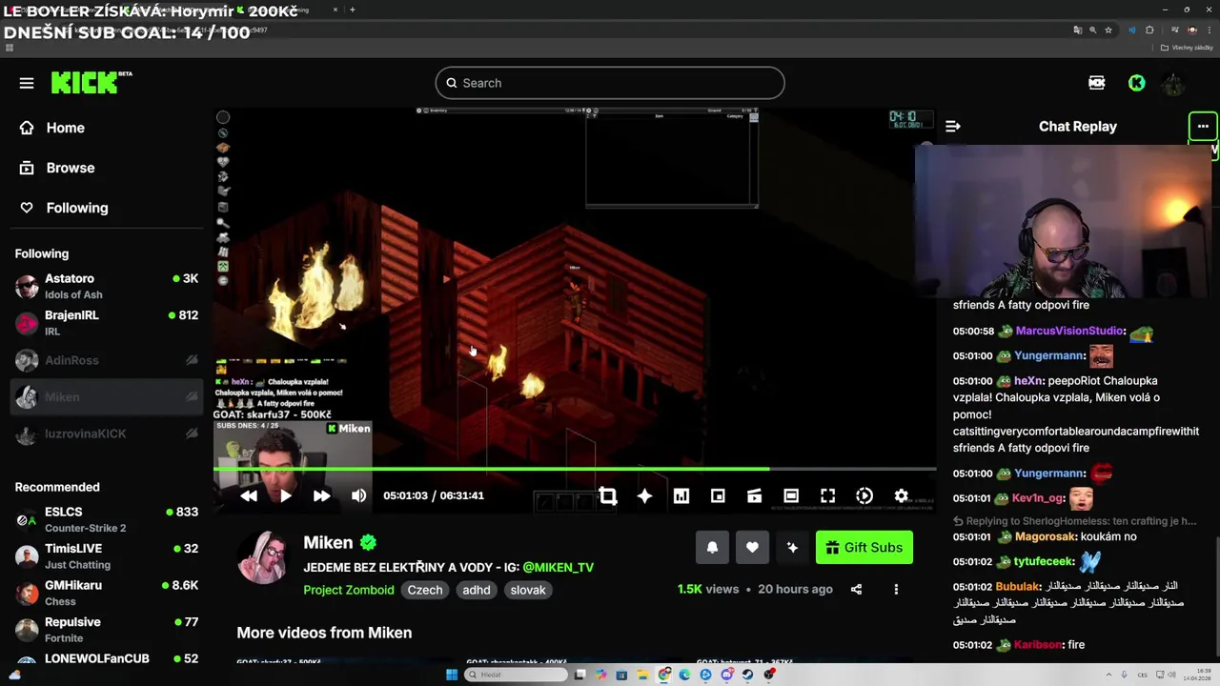Open Following in the sidebar

(107, 208)
